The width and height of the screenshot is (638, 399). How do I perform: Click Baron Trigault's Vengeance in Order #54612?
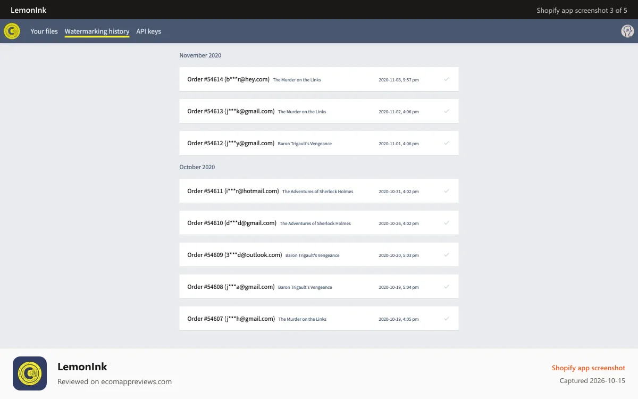click(x=305, y=144)
